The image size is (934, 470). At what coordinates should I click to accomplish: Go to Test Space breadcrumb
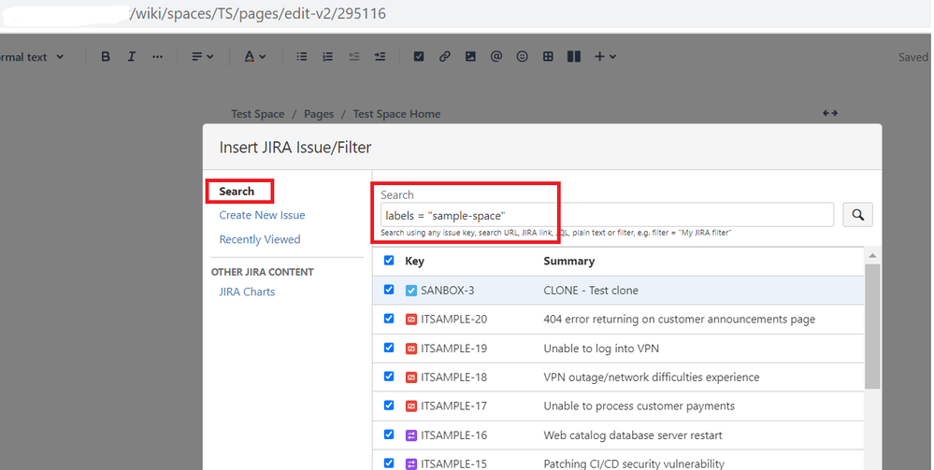257,114
